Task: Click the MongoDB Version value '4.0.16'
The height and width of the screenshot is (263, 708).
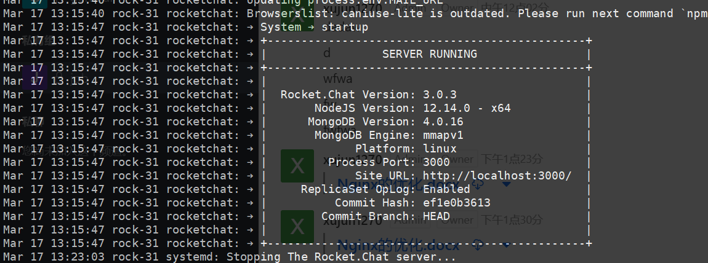Action: pos(443,122)
